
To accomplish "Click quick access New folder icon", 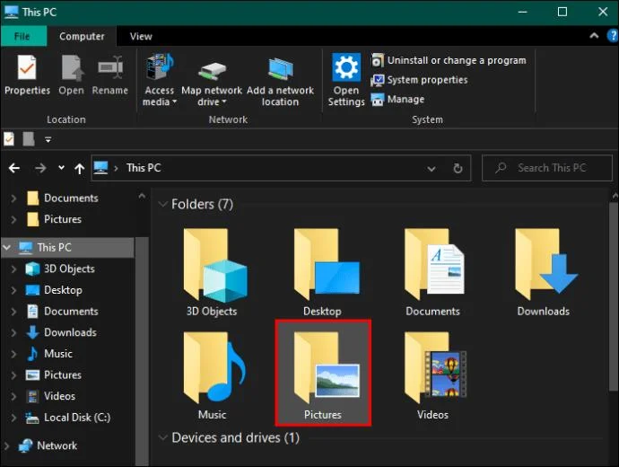I will (x=29, y=139).
